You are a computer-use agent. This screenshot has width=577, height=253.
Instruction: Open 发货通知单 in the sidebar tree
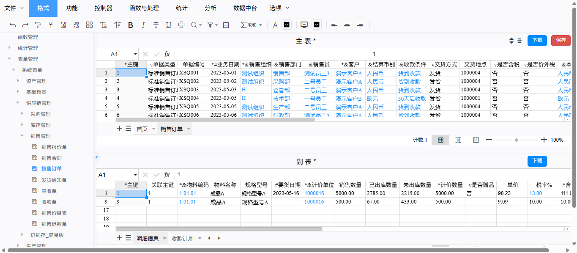pos(54,180)
